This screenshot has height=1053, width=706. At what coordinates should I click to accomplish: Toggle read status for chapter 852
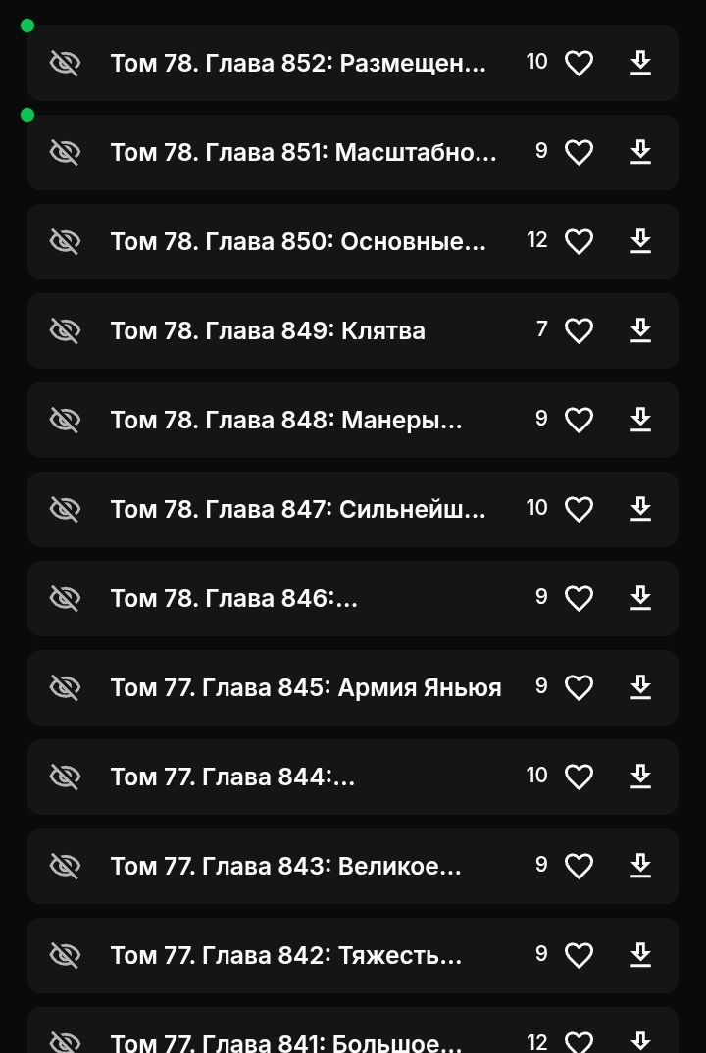coord(65,64)
